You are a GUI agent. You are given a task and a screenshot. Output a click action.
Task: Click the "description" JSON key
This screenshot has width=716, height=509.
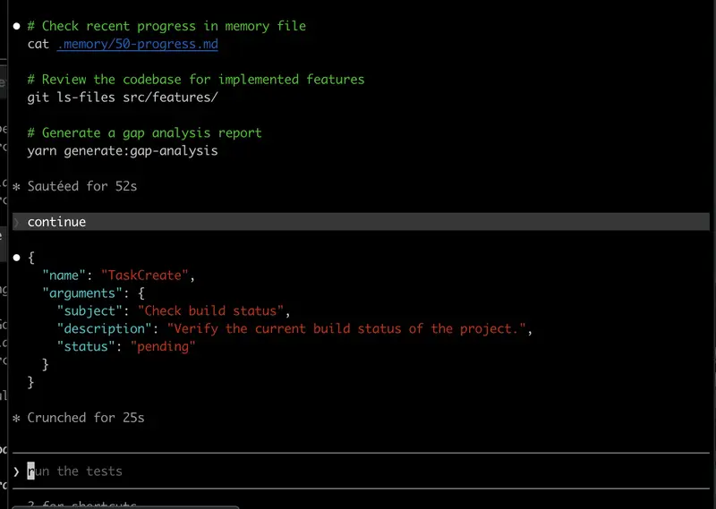tap(104, 328)
